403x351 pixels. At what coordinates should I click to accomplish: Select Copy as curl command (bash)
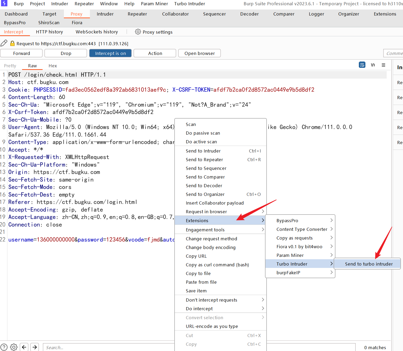tap(220, 264)
